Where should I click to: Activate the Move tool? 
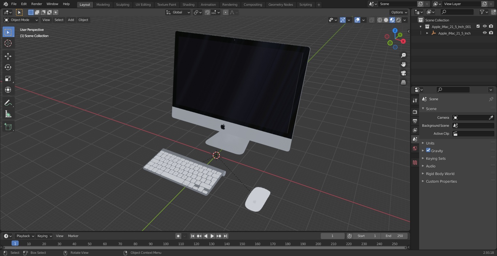pyautogui.click(x=8, y=56)
